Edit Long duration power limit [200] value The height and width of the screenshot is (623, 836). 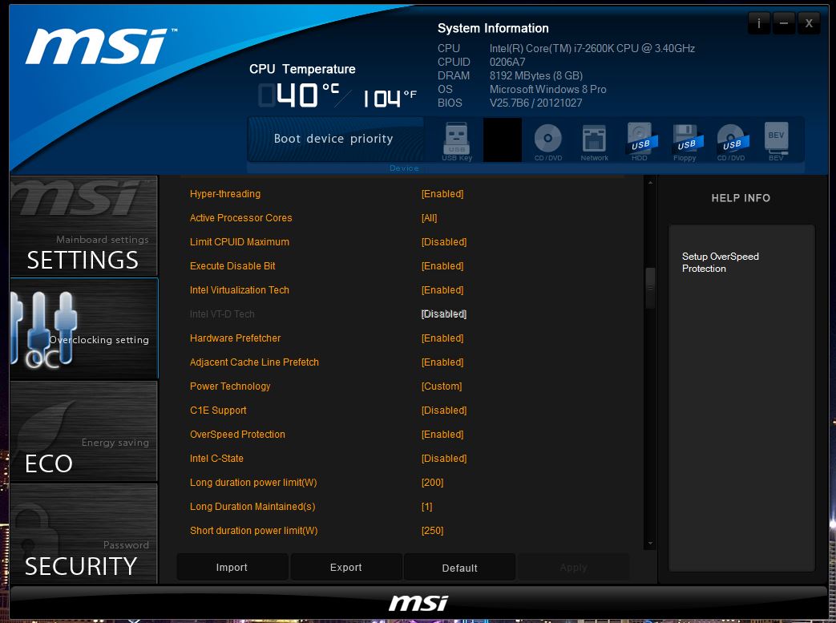coord(432,482)
